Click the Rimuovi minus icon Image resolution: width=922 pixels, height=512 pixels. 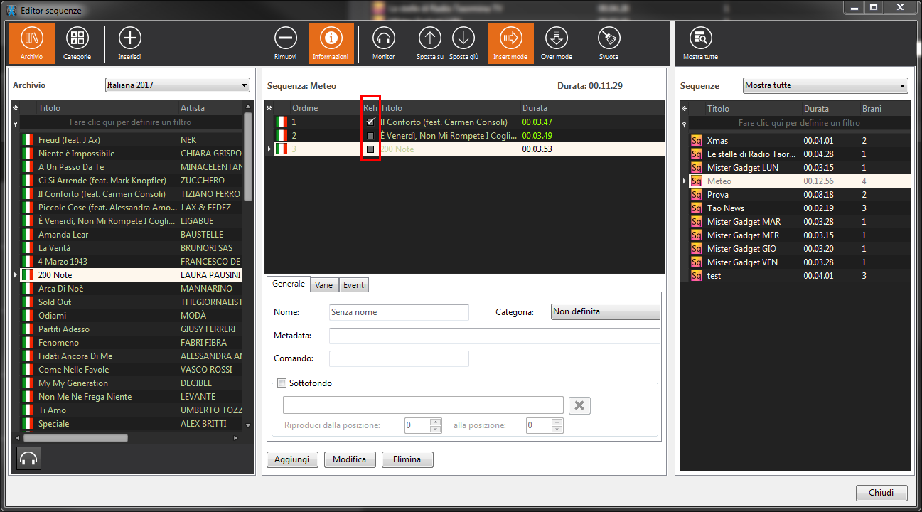click(285, 43)
